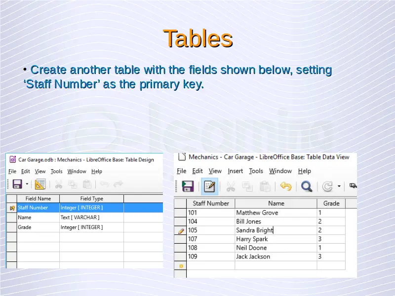395x296 pixels.
Task: Click the Grade cell in Harry Spark's row
Action: point(331,239)
